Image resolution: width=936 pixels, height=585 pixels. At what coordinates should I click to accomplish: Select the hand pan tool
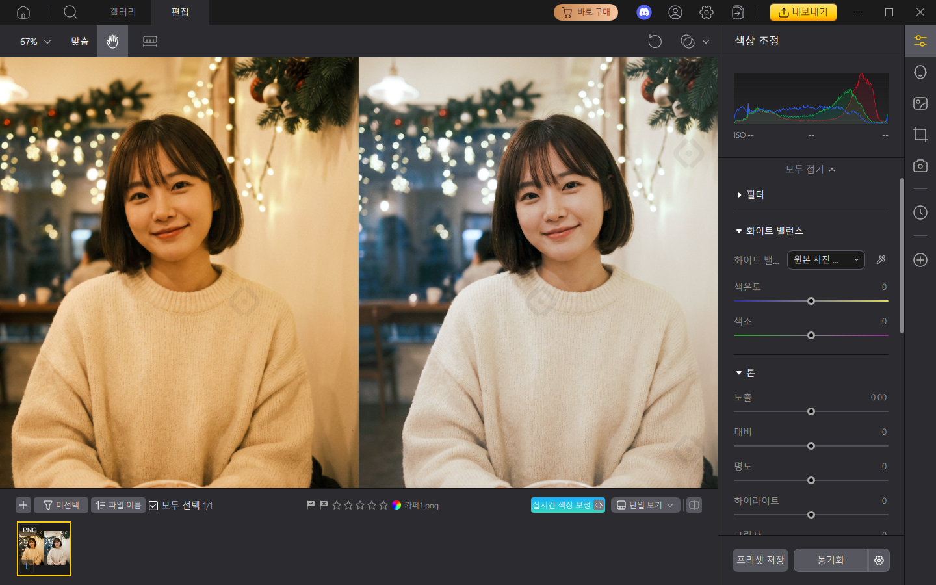[x=112, y=42]
